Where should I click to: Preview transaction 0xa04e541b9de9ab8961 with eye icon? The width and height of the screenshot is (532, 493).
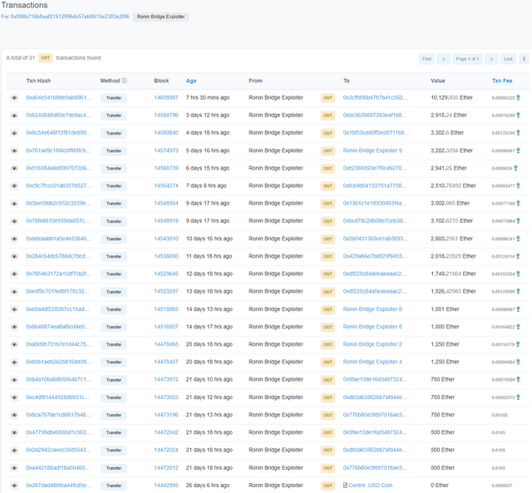tap(14, 98)
